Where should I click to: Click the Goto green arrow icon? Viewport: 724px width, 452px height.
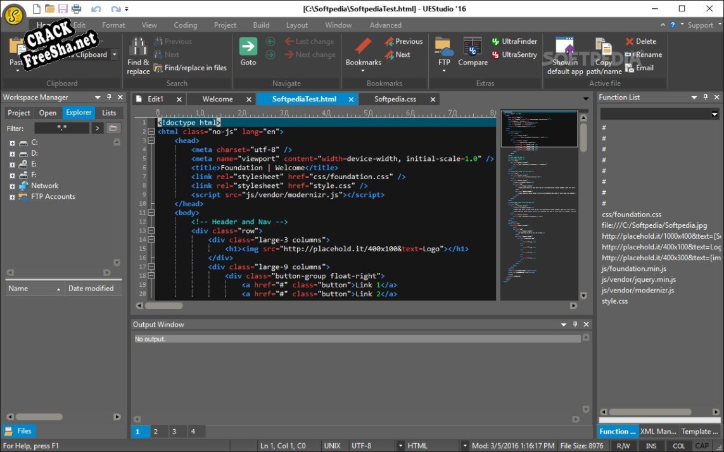pyautogui.click(x=248, y=47)
